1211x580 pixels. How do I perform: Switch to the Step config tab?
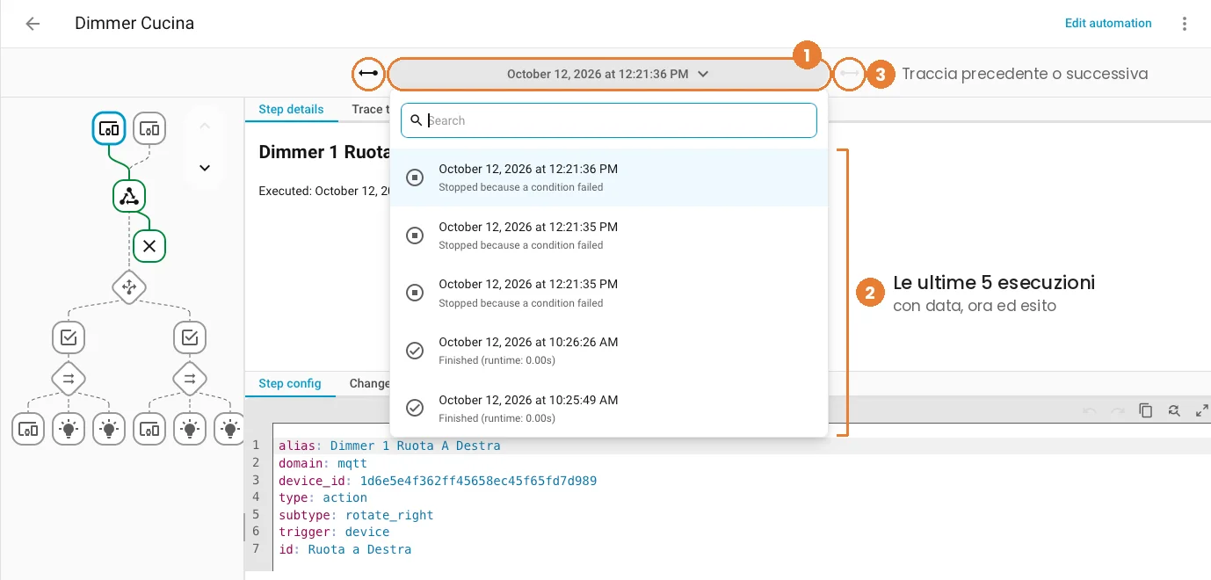tap(290, 384)
